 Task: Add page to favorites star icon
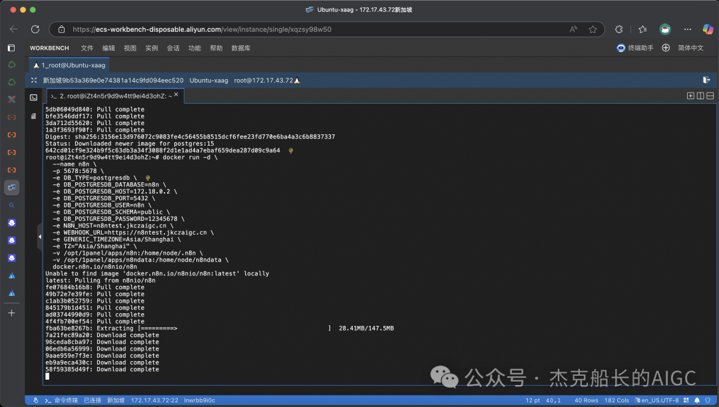coord(593,29)
